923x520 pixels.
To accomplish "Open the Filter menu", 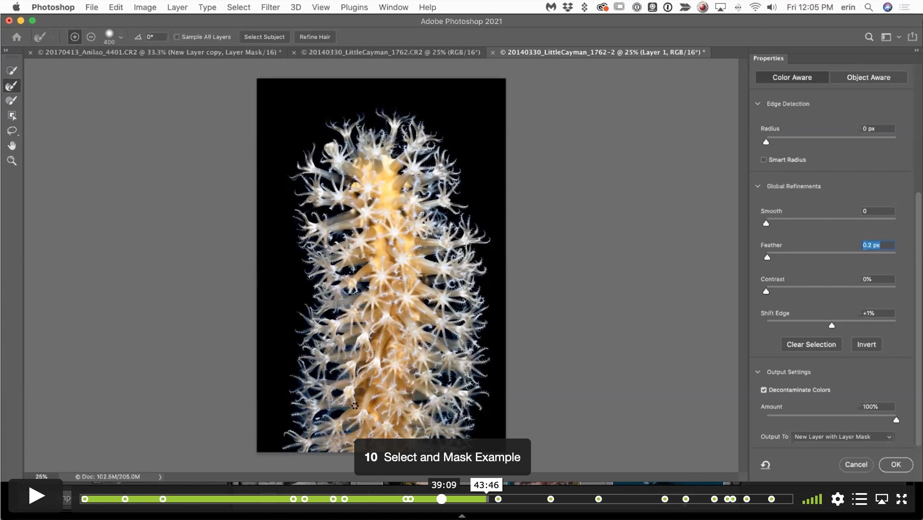I will [270, 7].
